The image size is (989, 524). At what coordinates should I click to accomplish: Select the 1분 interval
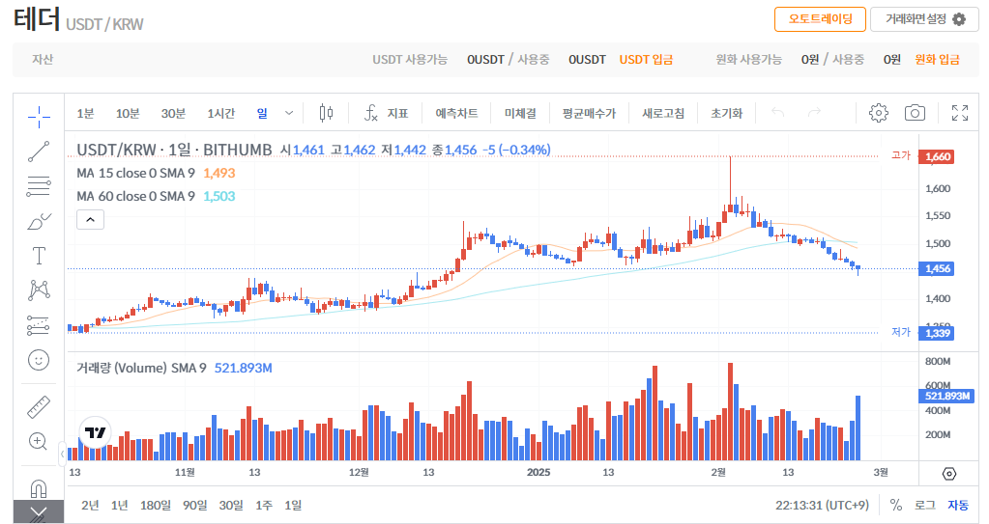[x=85, y=113]
